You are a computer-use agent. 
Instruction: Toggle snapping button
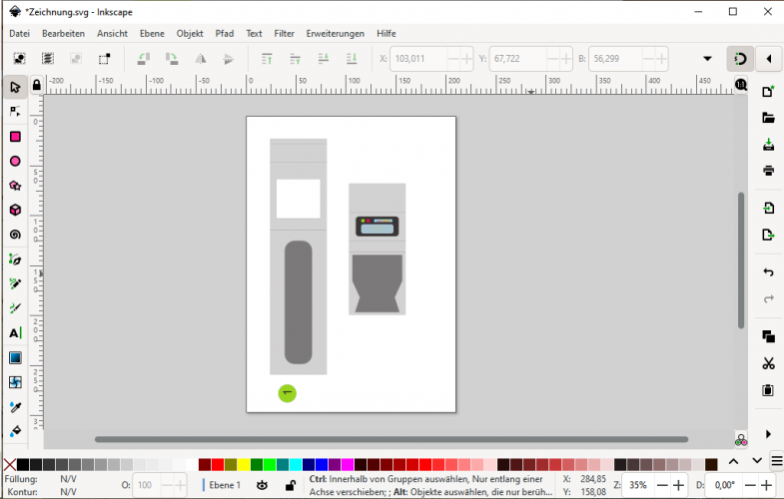[x=740, y=59]
